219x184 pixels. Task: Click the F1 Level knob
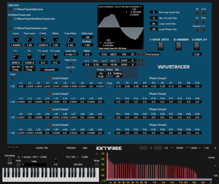(x=43, y=57)
